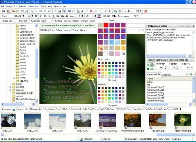This screenshot has height=142, width=196.
Task: Expand the Prints folder
Action: (x=14, y=78)
